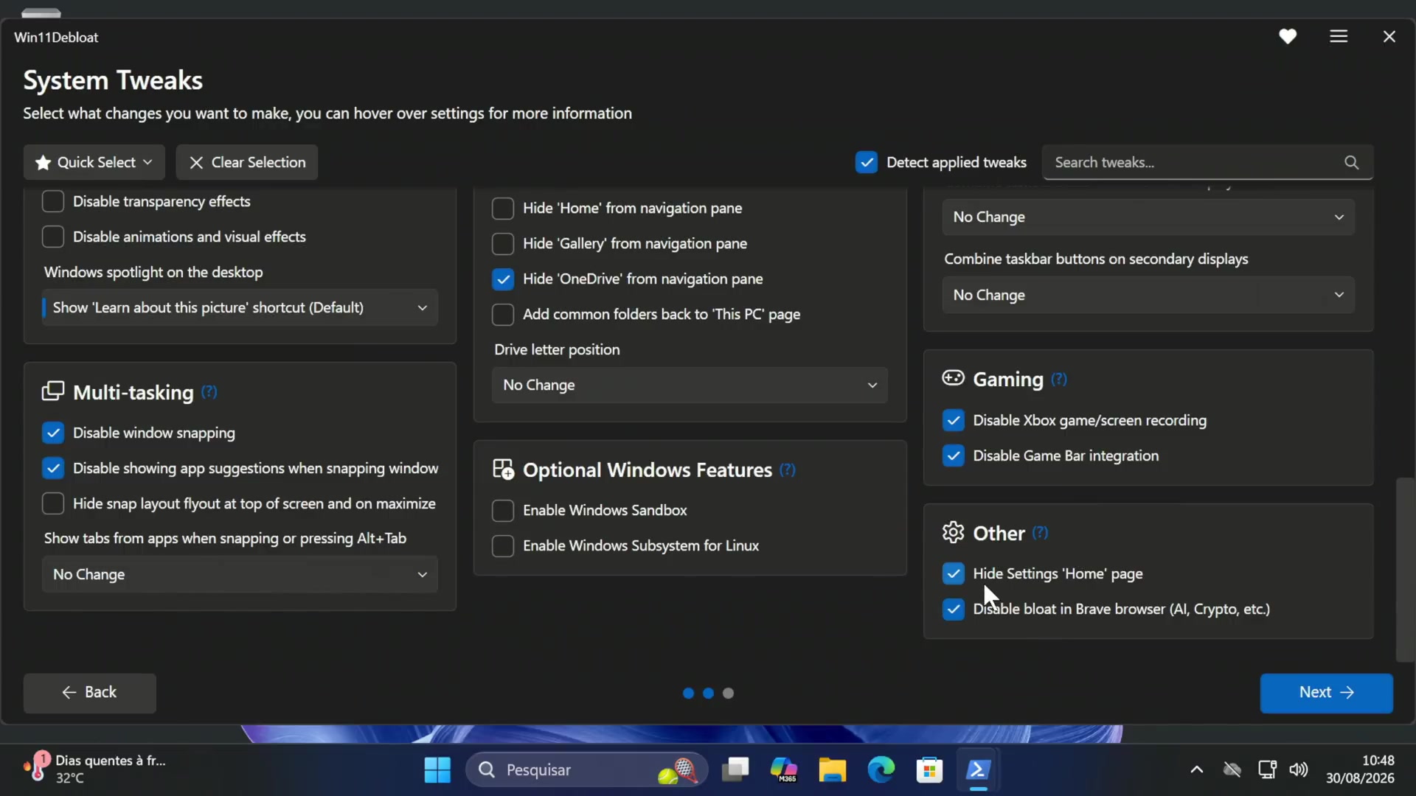Enable Windows Sandbox checkbox
The image size is (1416, 796).
tap(503, 510)
